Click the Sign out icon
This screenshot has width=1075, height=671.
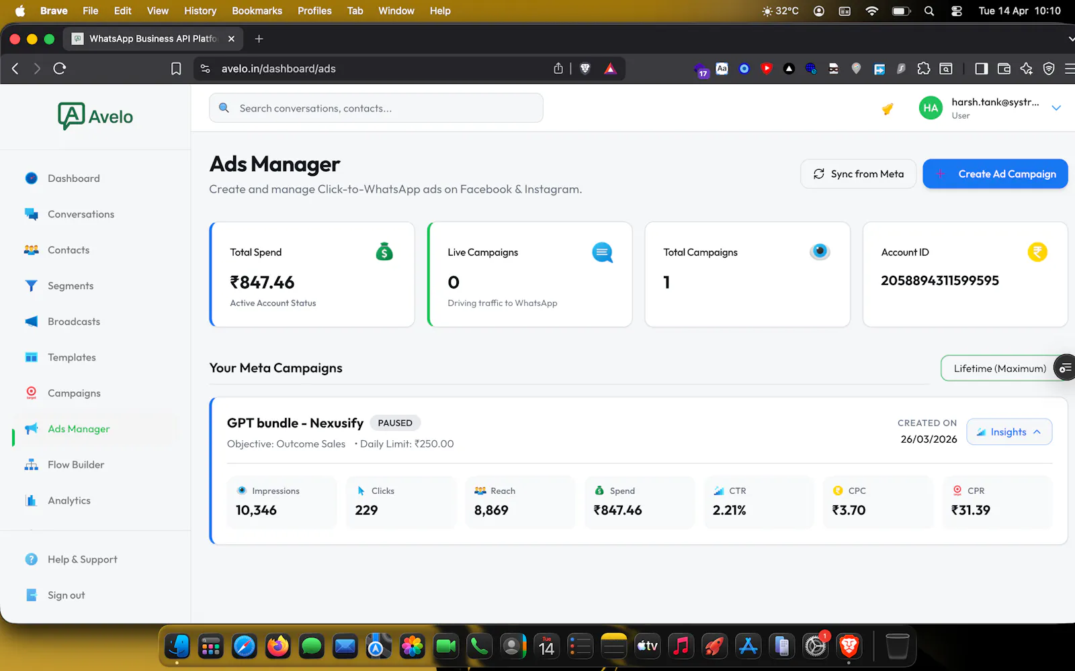31,595
